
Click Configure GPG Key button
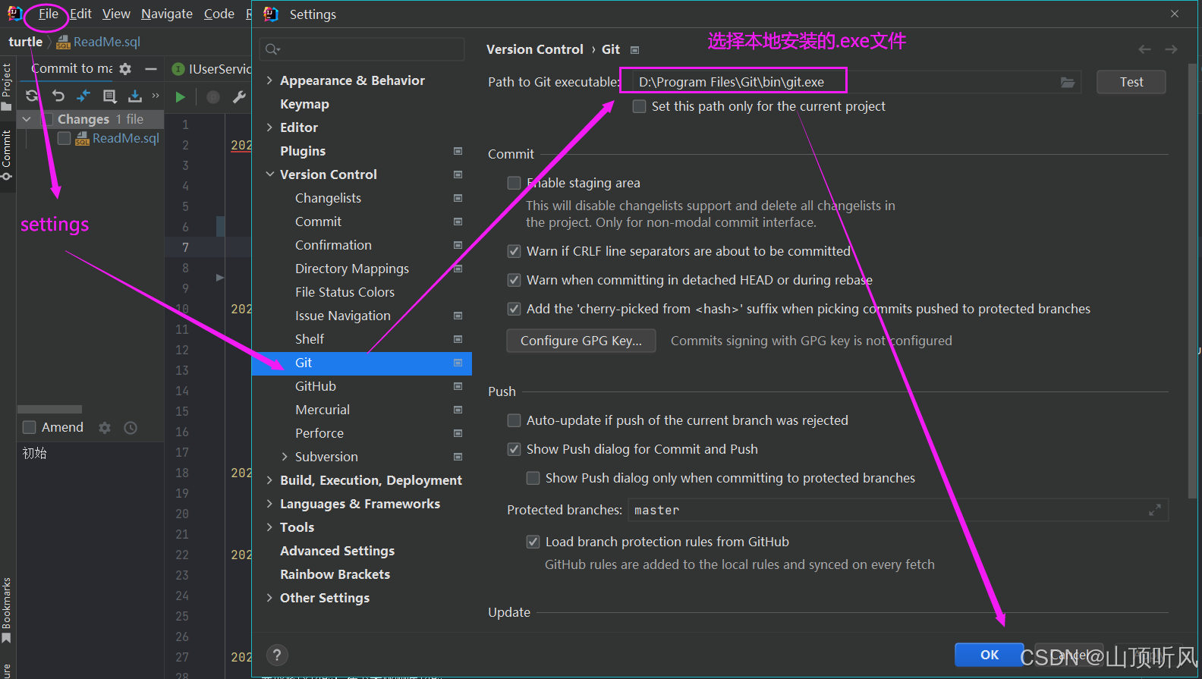(581, 341)
